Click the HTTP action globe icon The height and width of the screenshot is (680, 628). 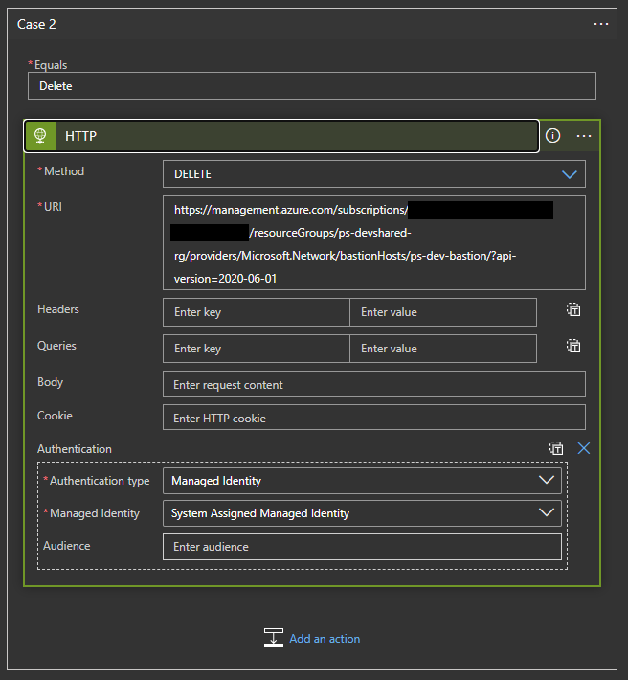tap(40, 136)
